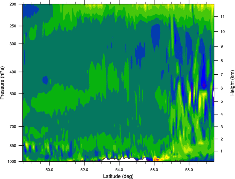235x179 pixels.
Task: Select the 1000 pressure tick label
Action: pos(12,162)
